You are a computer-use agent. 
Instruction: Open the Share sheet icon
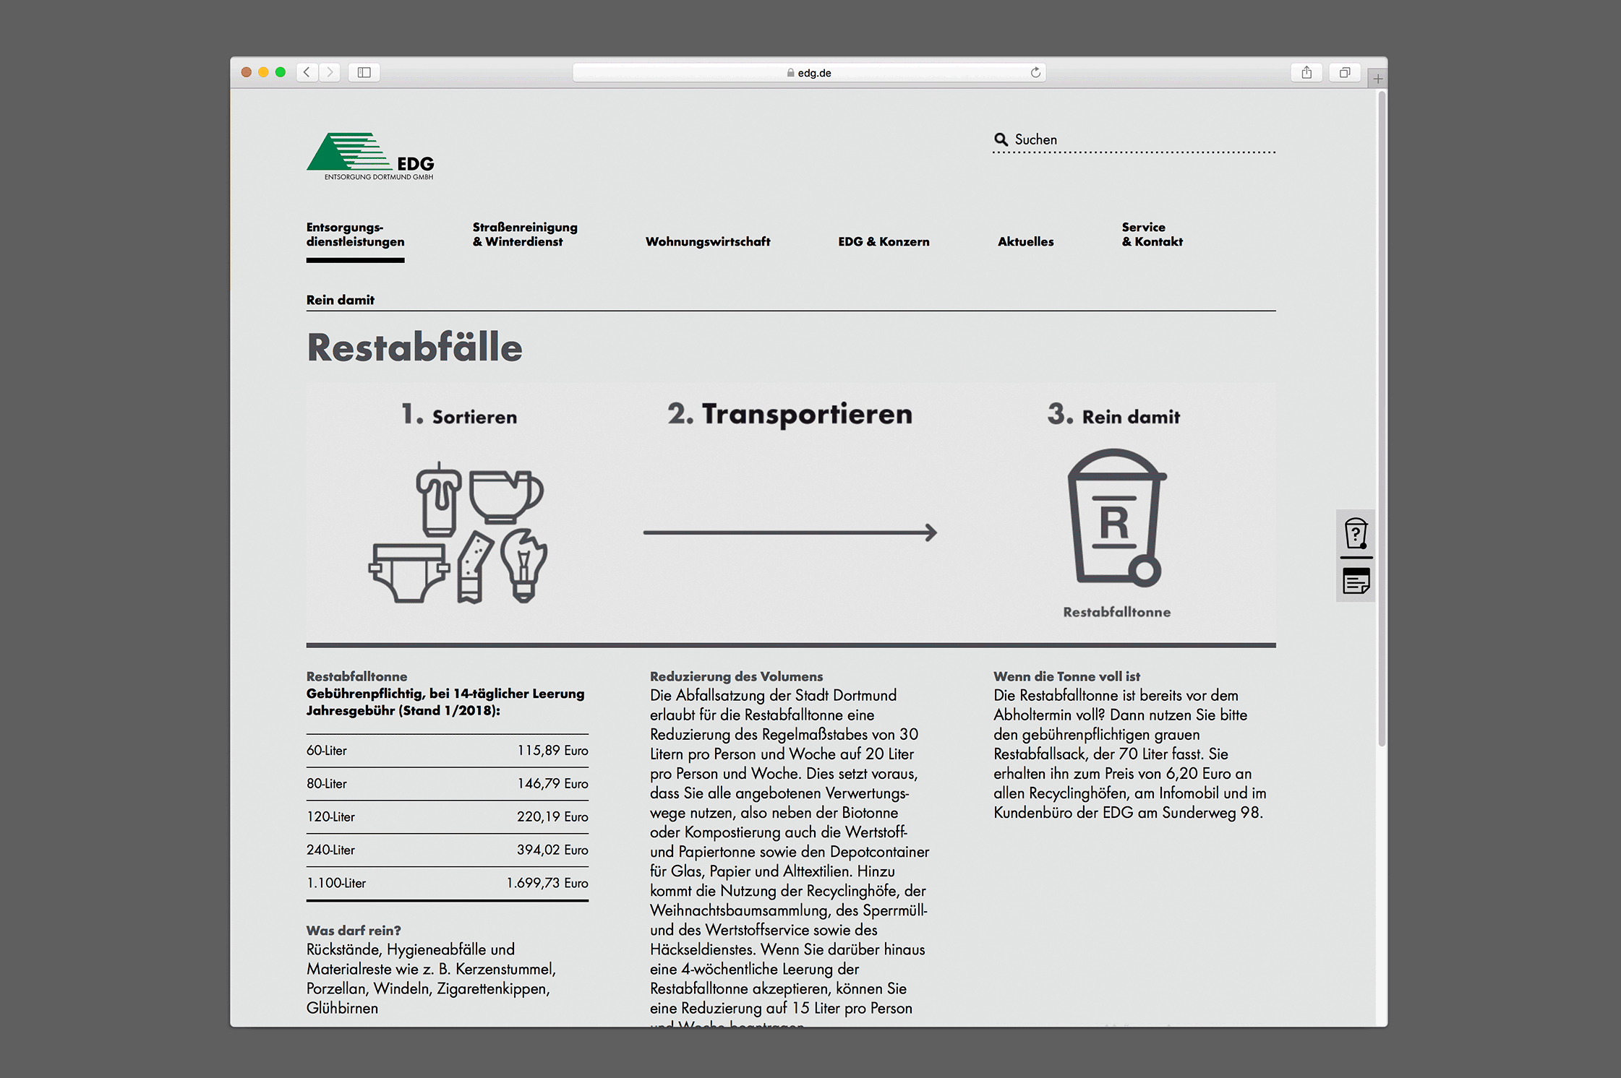(1306, 72)
